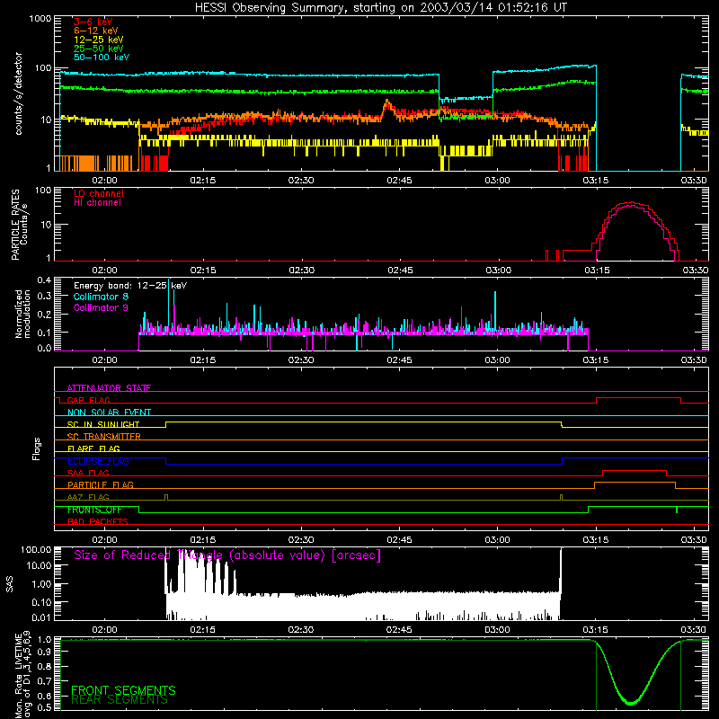
Task: Click the SAA_FLAG label
Action: pyautogui.click(x=88, y=473)
